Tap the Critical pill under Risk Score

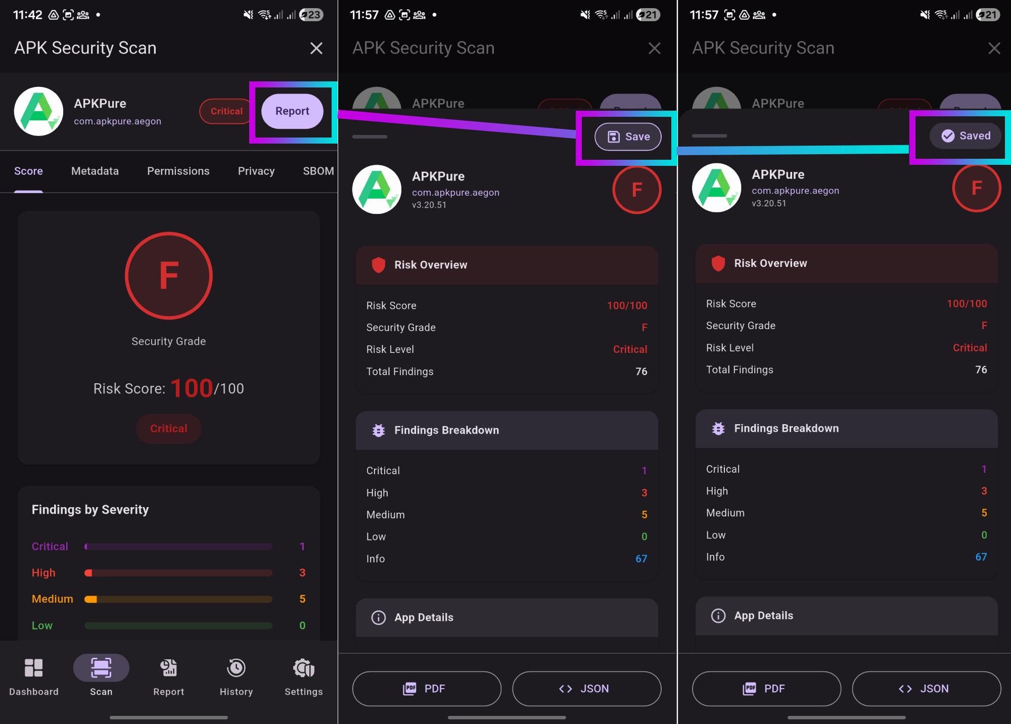click(169, 429)
